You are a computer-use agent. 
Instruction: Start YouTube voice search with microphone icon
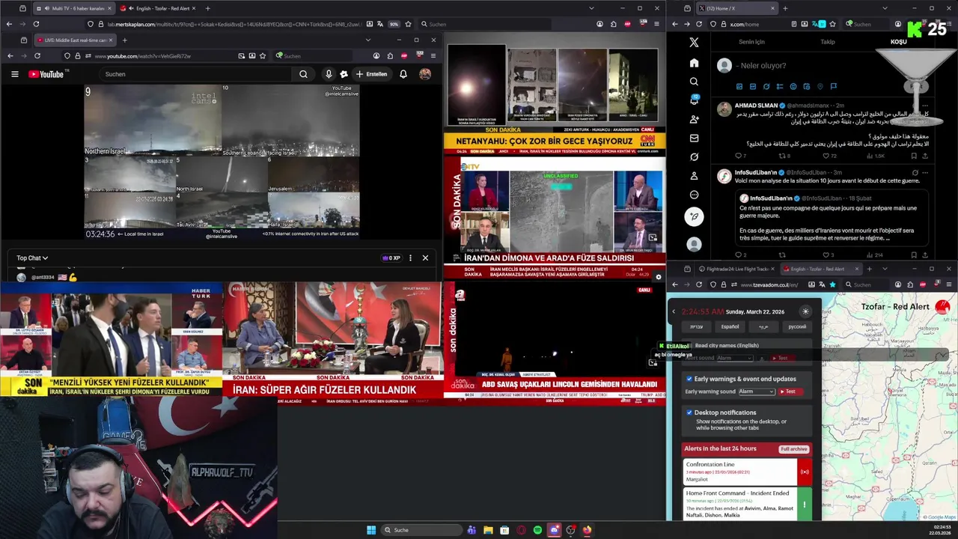pos(328,74)
